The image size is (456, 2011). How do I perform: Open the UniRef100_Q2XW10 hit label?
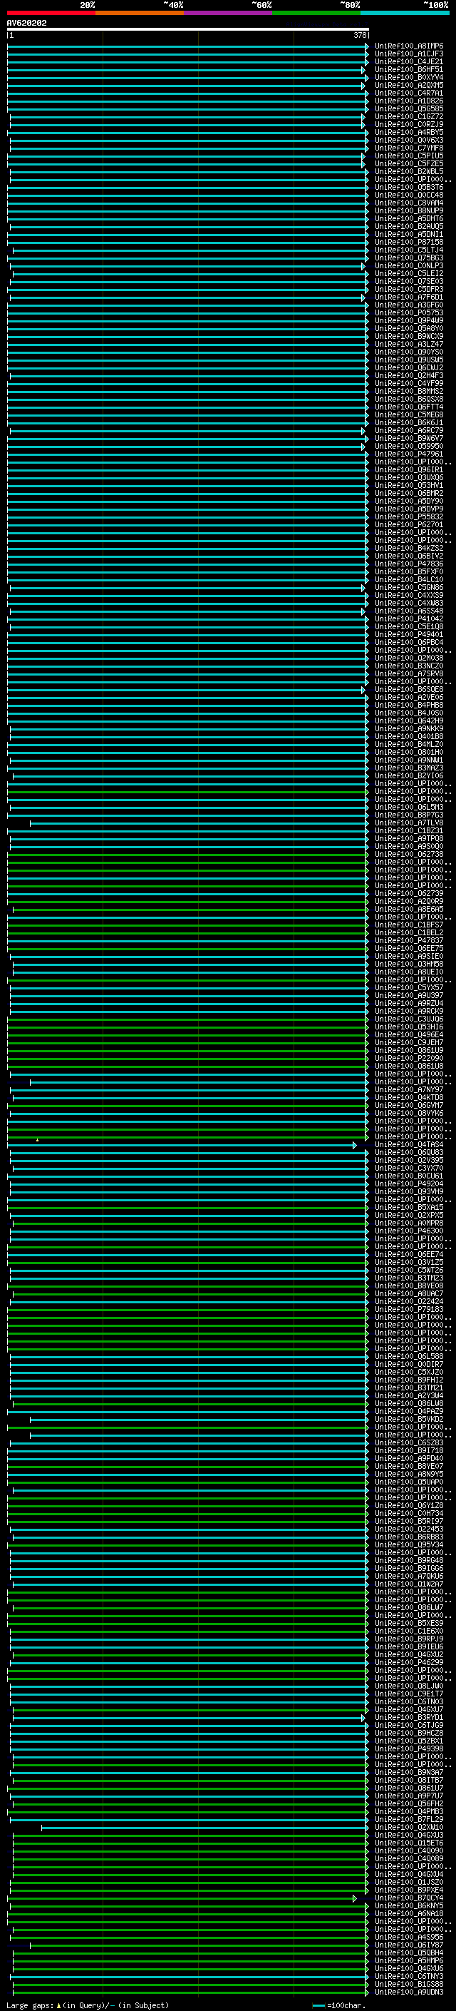click(x=408, y=1828)
